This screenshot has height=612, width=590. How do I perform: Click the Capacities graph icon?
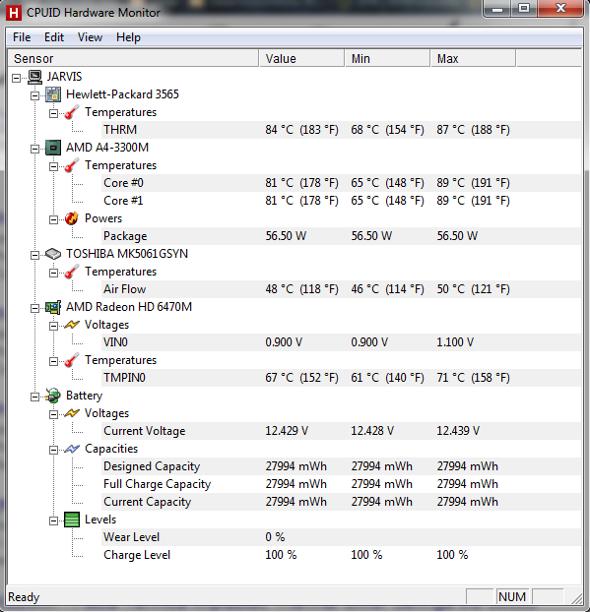(x=72, y=449)
